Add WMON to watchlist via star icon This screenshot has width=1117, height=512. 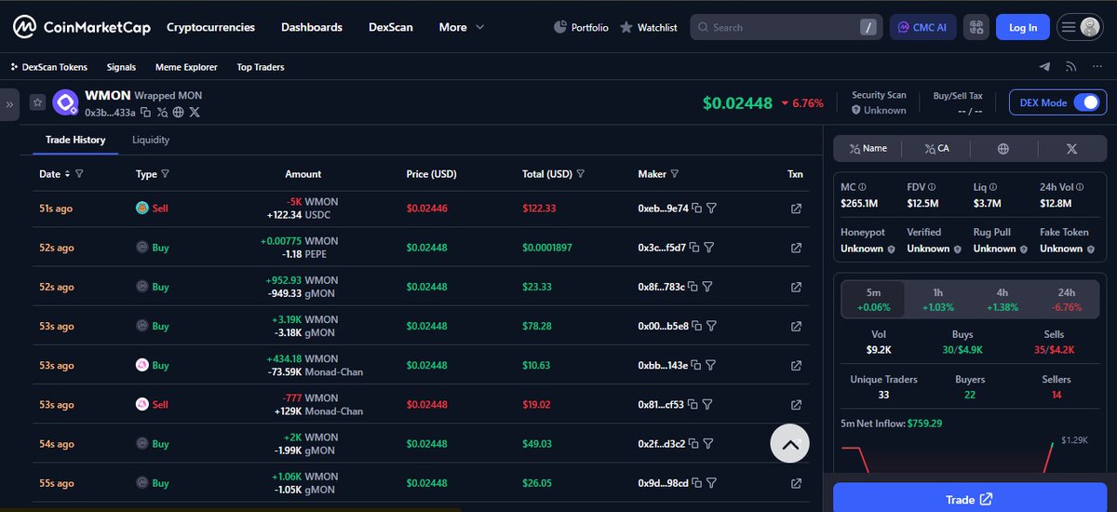tap(37, 102)
